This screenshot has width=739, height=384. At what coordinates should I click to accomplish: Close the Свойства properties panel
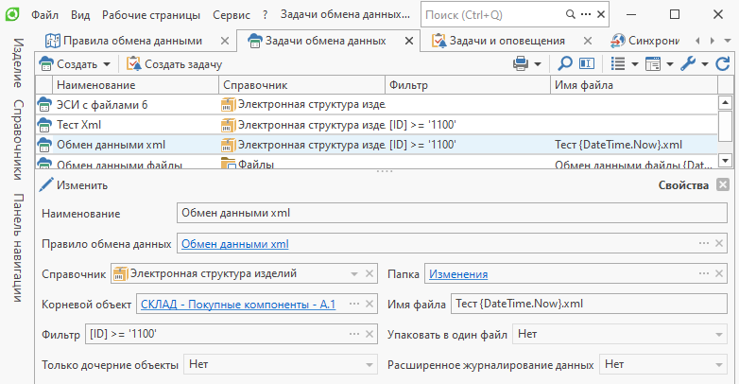point(722,185)
